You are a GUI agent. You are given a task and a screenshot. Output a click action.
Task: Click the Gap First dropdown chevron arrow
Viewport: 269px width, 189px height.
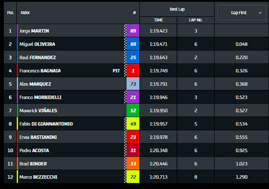(x=260, y=13)
